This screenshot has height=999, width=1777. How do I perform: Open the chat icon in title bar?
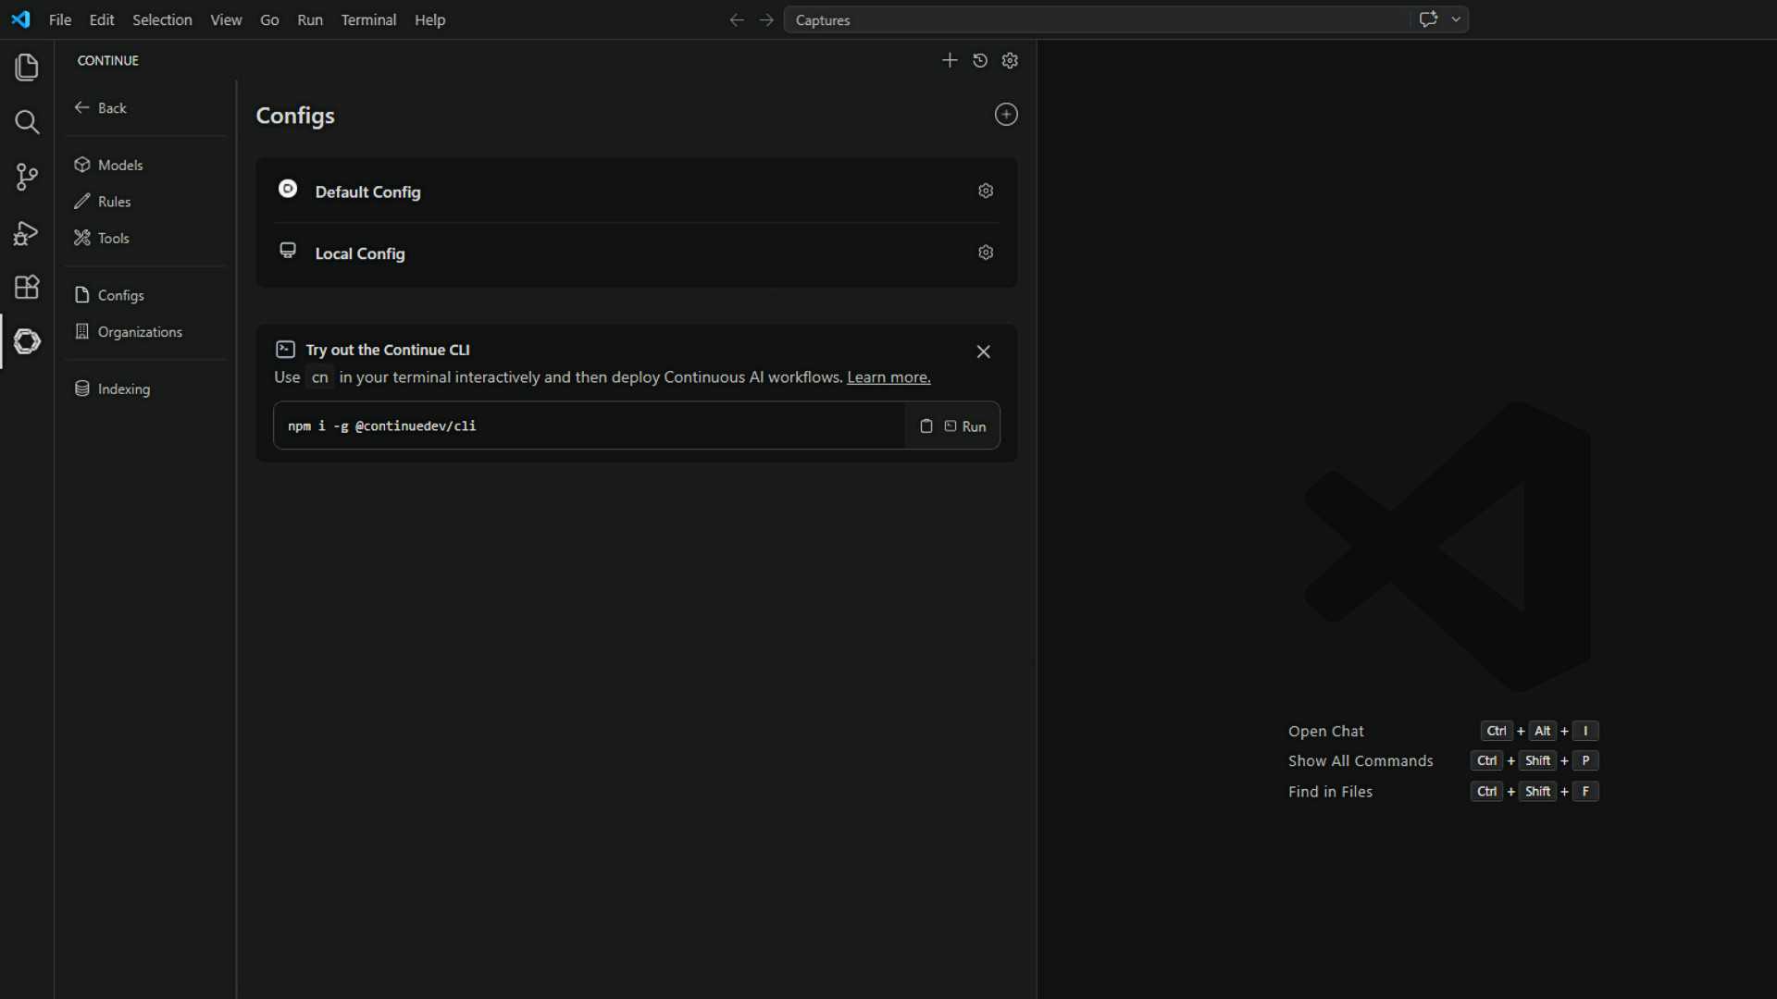pos(1428,19)
